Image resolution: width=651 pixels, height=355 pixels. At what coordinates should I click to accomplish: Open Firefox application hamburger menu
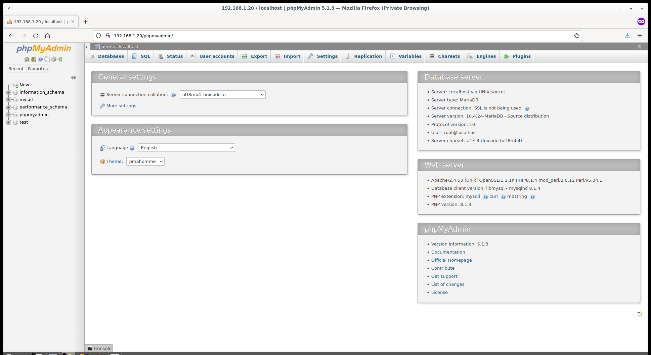640,36
